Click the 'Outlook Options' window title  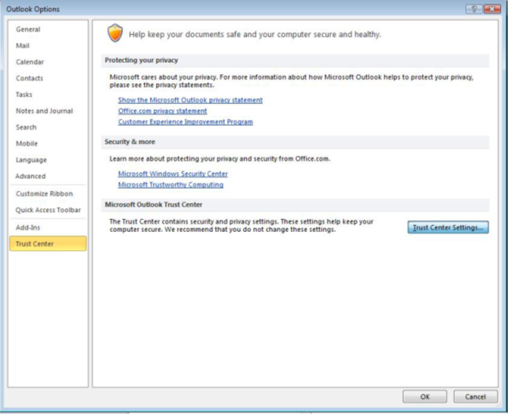point(33,9)
